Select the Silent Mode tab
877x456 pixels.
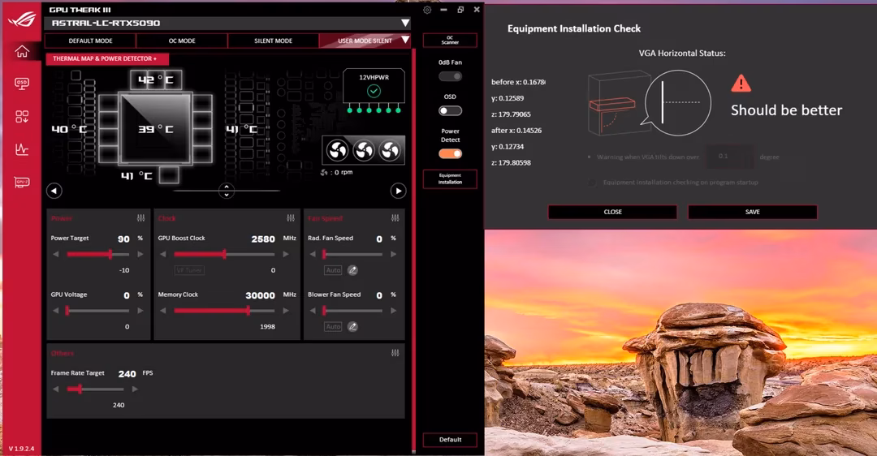click(x=273, y=41)
